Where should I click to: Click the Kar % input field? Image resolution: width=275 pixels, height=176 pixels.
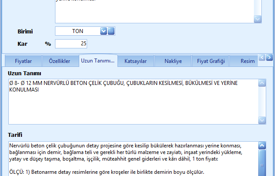[71, 44]
